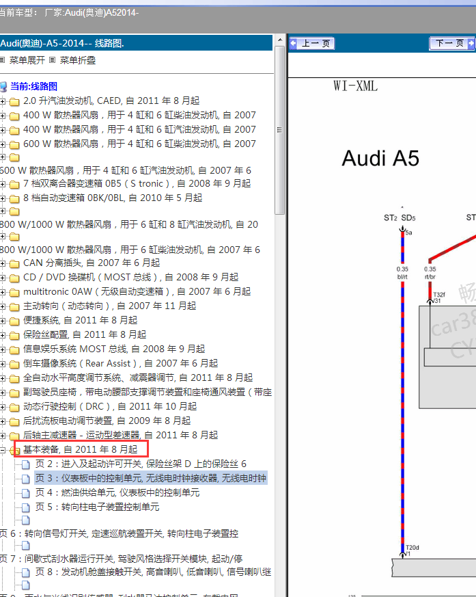The image size is (476, 597).
Task: Open folder icon of 动态行驶控制 DRC
Action: pyautogui.click(x=14, y=408)
